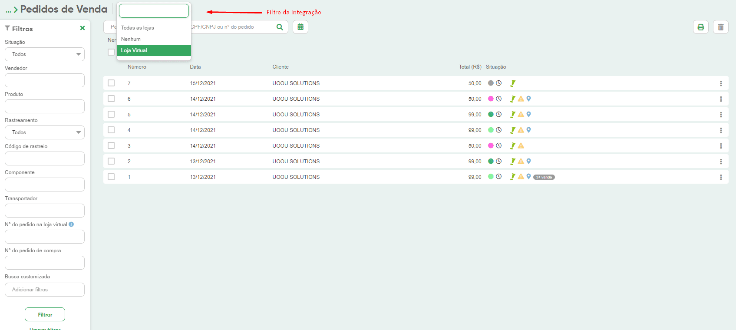The height and width of the screenshot is (330, 736).
Task: Tick the checkbox for order 7
Action: [111, 83]
